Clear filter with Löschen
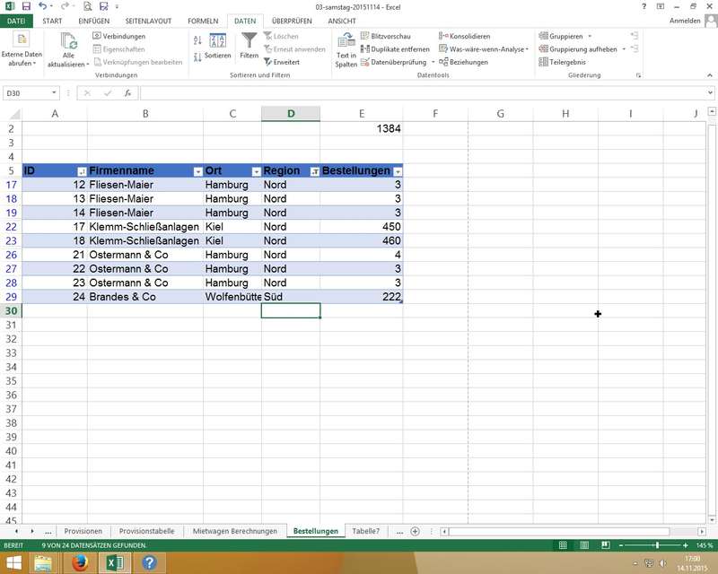718x574 pixels. click(x=281, y=36)
